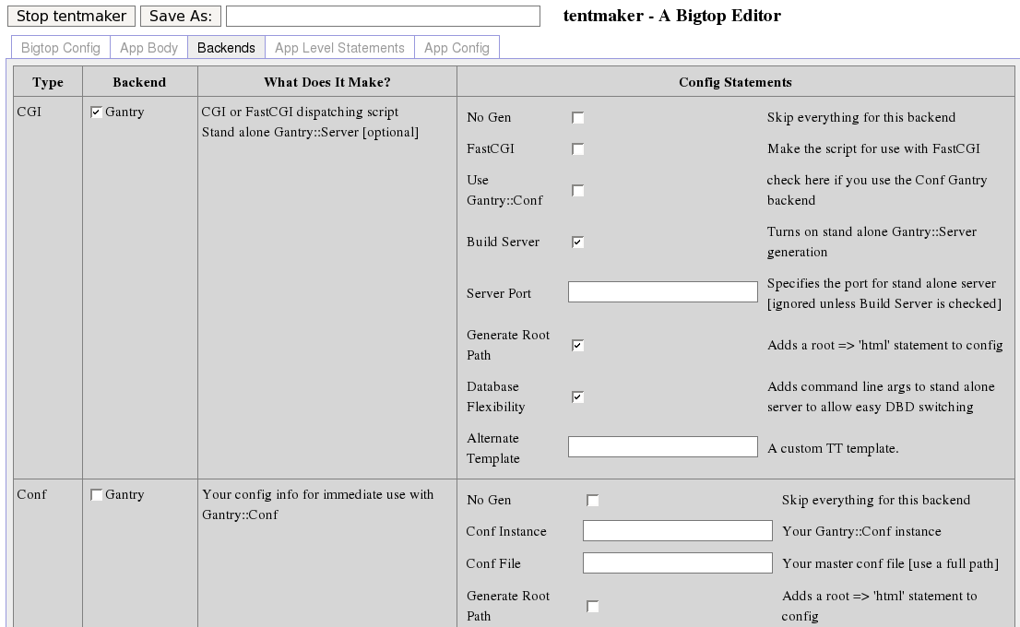Click 'Make the script for use with FastCGI'
Screen dimensions: 1020x627
tap(873, 149)
